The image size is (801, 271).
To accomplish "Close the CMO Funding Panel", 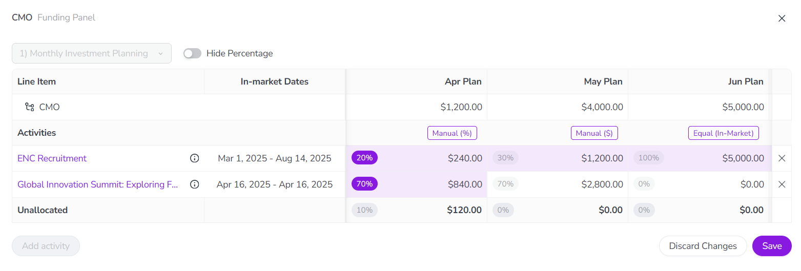I will pos(782,18).
